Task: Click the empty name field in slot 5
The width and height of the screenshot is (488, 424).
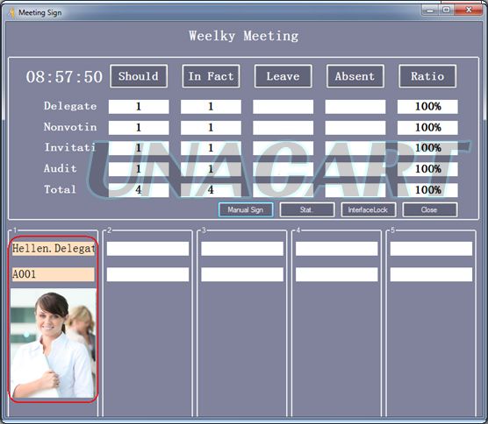Action: coord(431,249)
